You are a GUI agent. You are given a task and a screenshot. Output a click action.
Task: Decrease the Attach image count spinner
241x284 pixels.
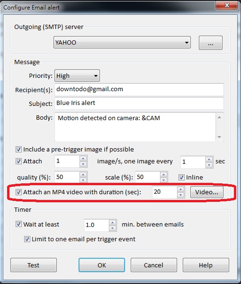click(83, 164)
